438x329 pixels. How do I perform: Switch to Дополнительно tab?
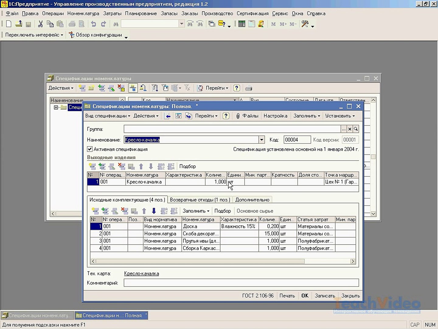point(252,200)
